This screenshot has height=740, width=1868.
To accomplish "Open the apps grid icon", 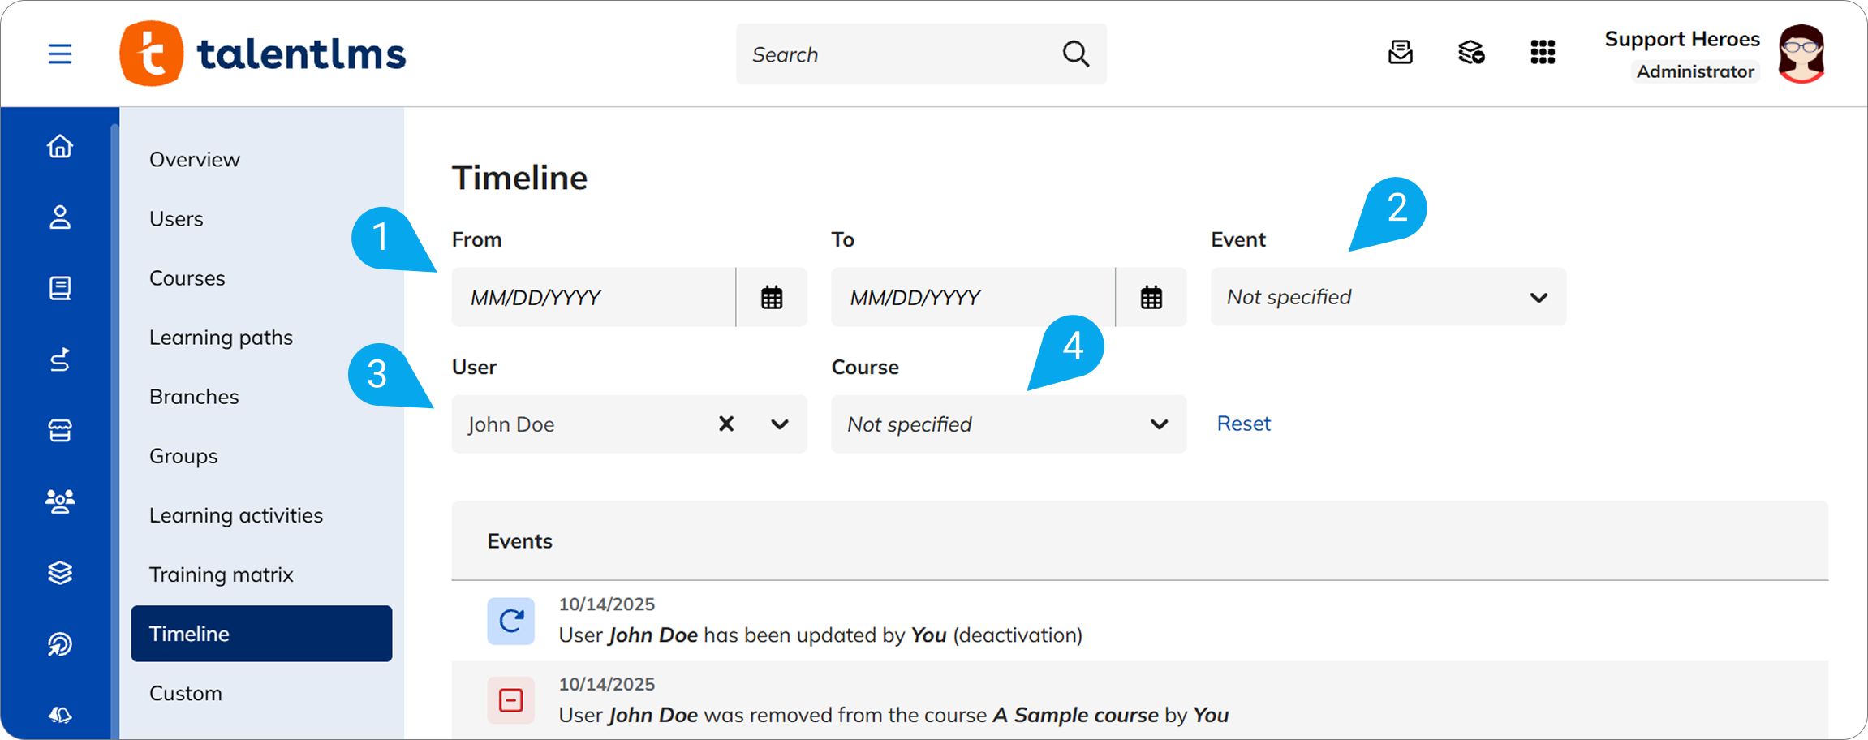I will [x=1543, y=53].
